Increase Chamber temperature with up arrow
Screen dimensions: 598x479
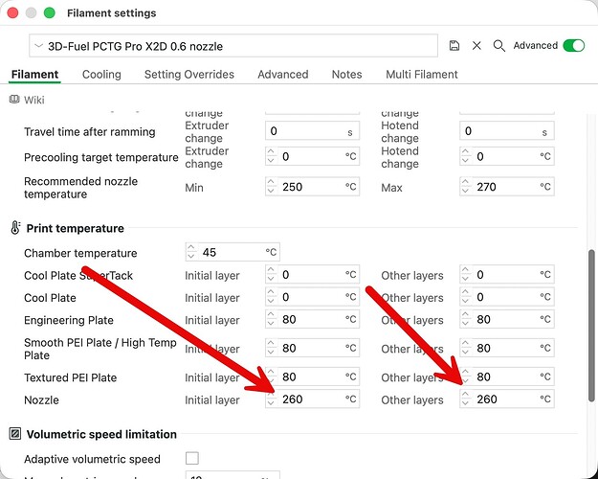tap(191, 247)
